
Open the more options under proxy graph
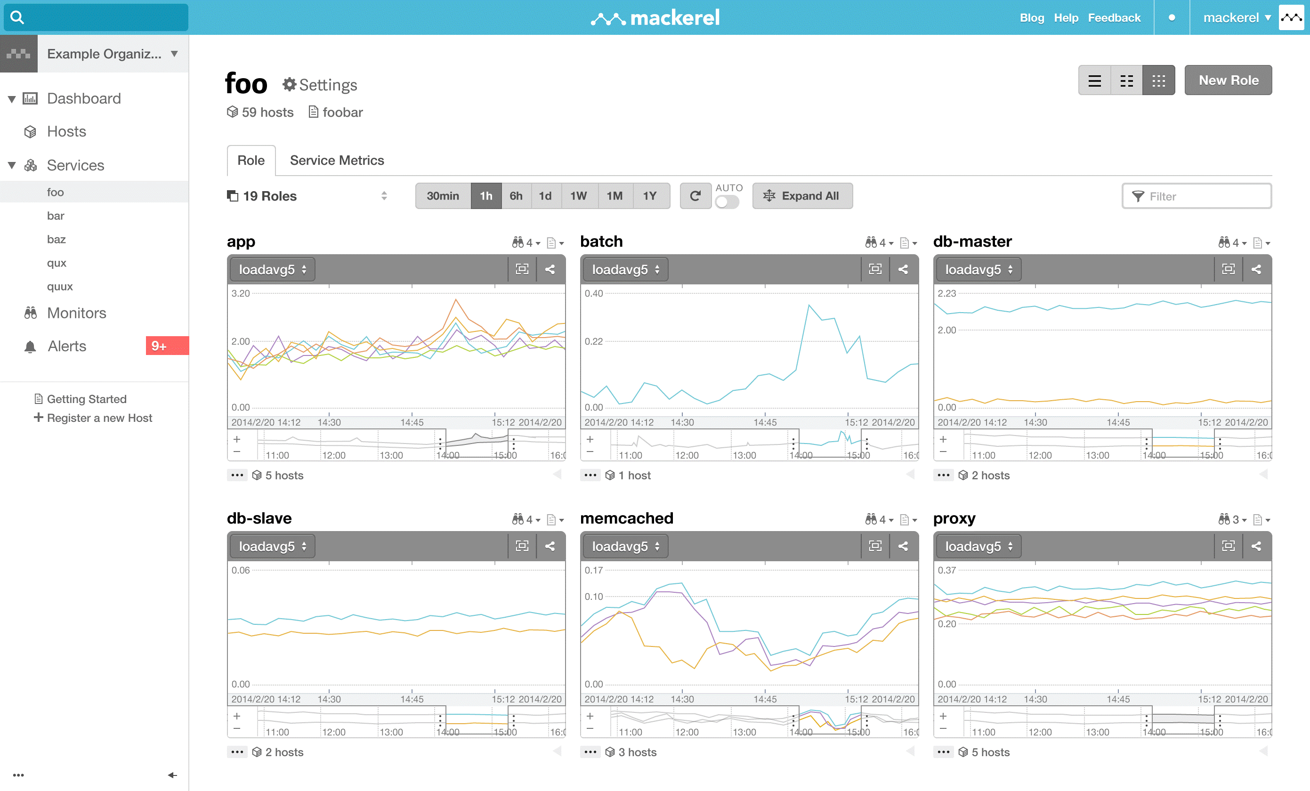[x=943, y=752]
